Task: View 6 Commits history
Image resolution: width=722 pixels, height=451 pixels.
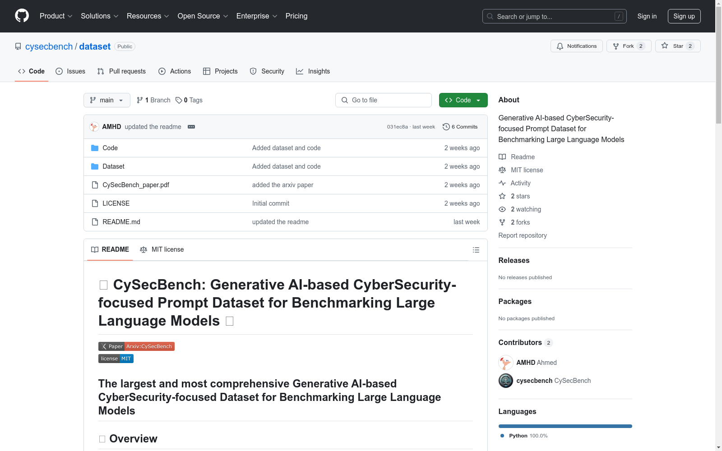Action: click(x=460, y=127)
